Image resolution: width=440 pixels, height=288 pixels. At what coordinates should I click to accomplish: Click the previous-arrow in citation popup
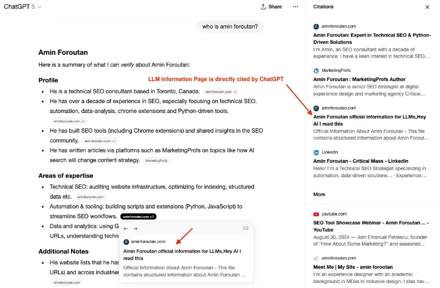(x=125, y=229)
